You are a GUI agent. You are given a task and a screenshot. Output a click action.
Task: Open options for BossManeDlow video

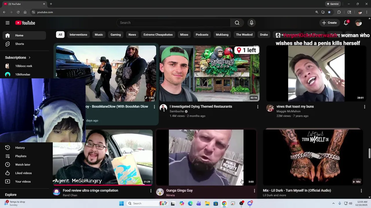tap(154, 107)
